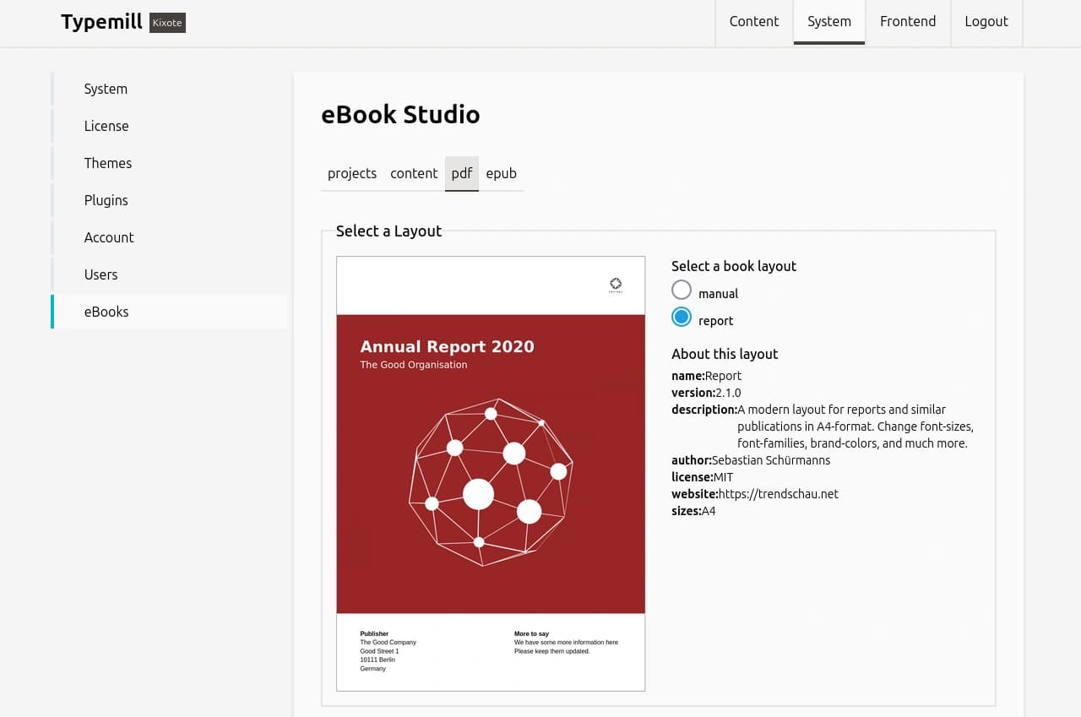Switch to the epub tab
The width and height of the screenshot is (1081, 717).
[x=501, y=173]
